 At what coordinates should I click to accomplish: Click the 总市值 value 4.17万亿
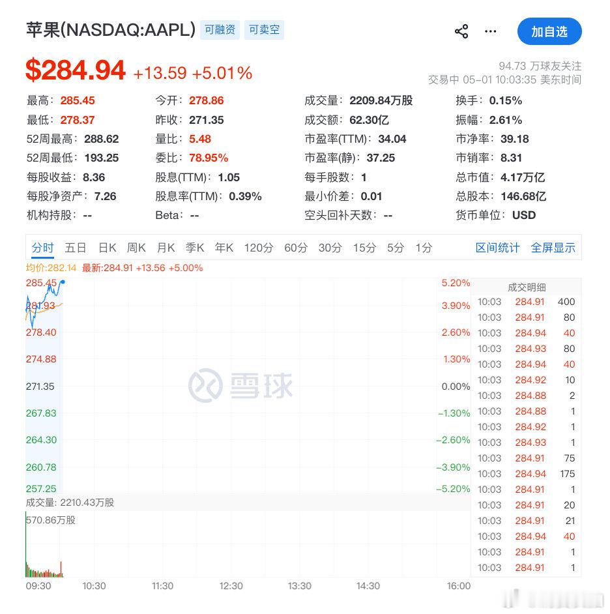[523, 177]
